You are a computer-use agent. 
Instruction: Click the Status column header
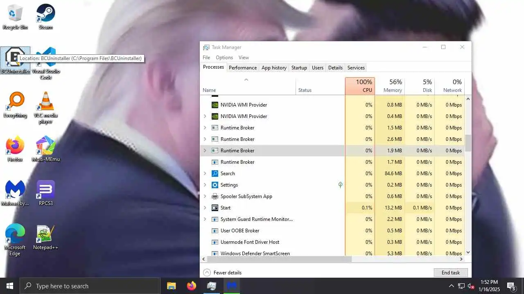[321, 86]
